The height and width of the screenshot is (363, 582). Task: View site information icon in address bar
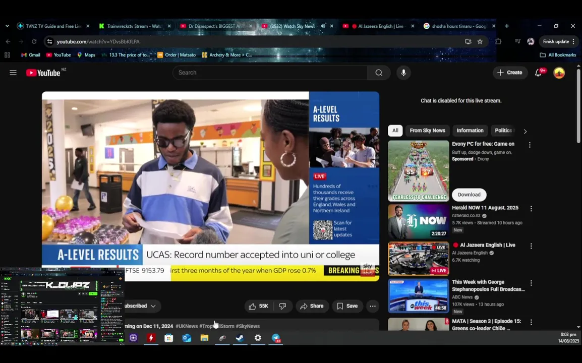click(49, 41)
